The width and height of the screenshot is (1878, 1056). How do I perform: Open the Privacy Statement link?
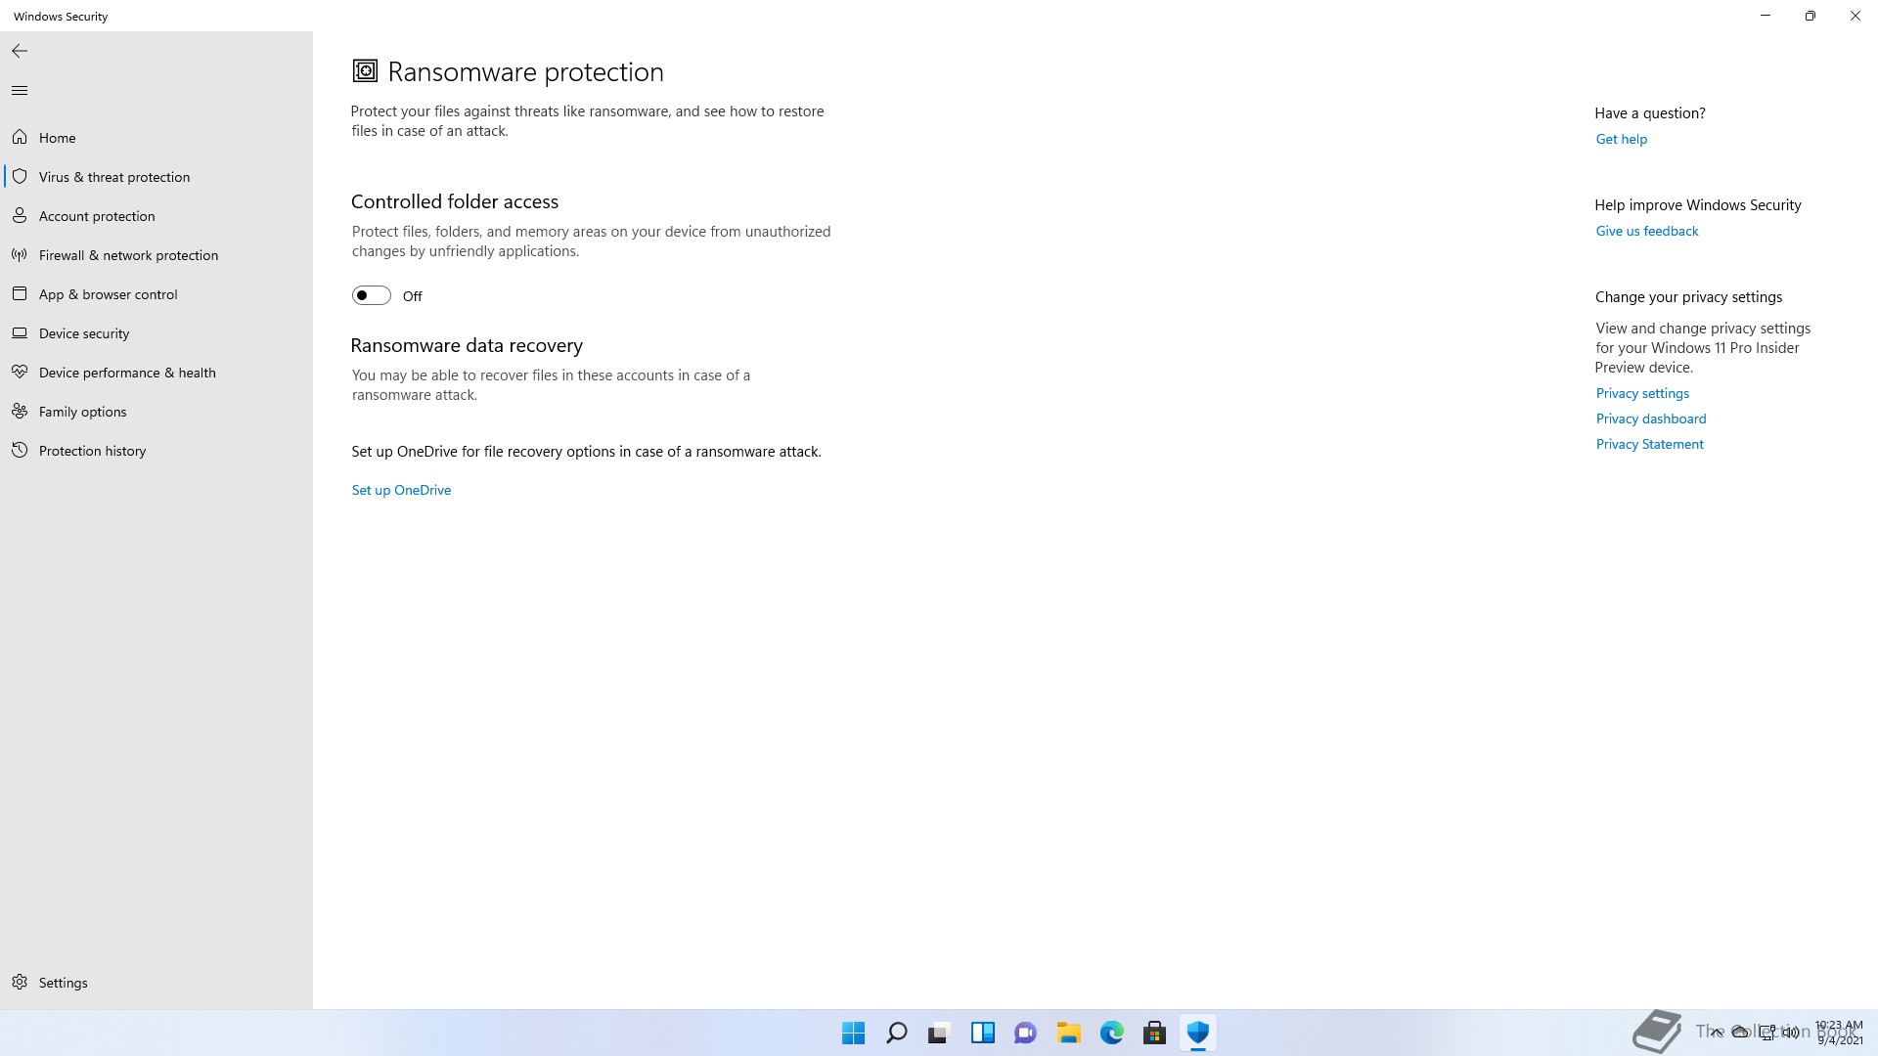tap(1649, 444)
